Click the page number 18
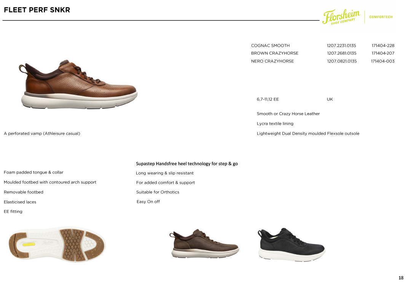411x282 pixels. click(401, 278)
